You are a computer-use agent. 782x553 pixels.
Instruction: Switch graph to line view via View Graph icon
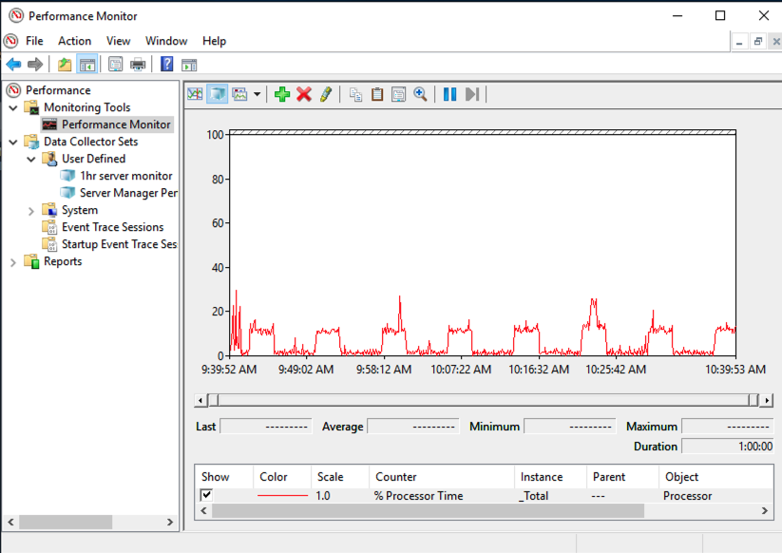195,94
